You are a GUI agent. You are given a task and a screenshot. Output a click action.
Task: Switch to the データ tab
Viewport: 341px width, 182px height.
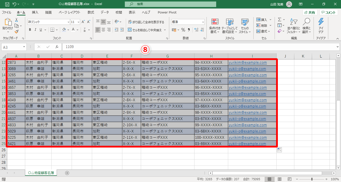click(x=105, y=12)
